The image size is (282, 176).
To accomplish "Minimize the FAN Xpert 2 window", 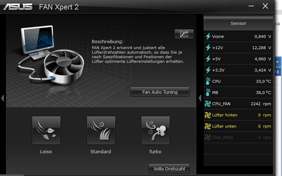I will 251,6.
